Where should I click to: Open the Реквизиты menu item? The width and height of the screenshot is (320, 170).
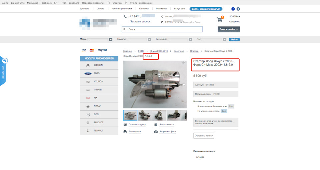pos(161,9)
